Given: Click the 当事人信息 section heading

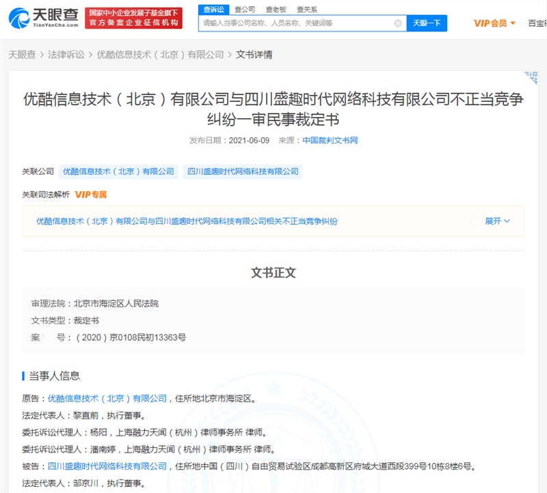Looking at the screenshot, I should [55, 376].
